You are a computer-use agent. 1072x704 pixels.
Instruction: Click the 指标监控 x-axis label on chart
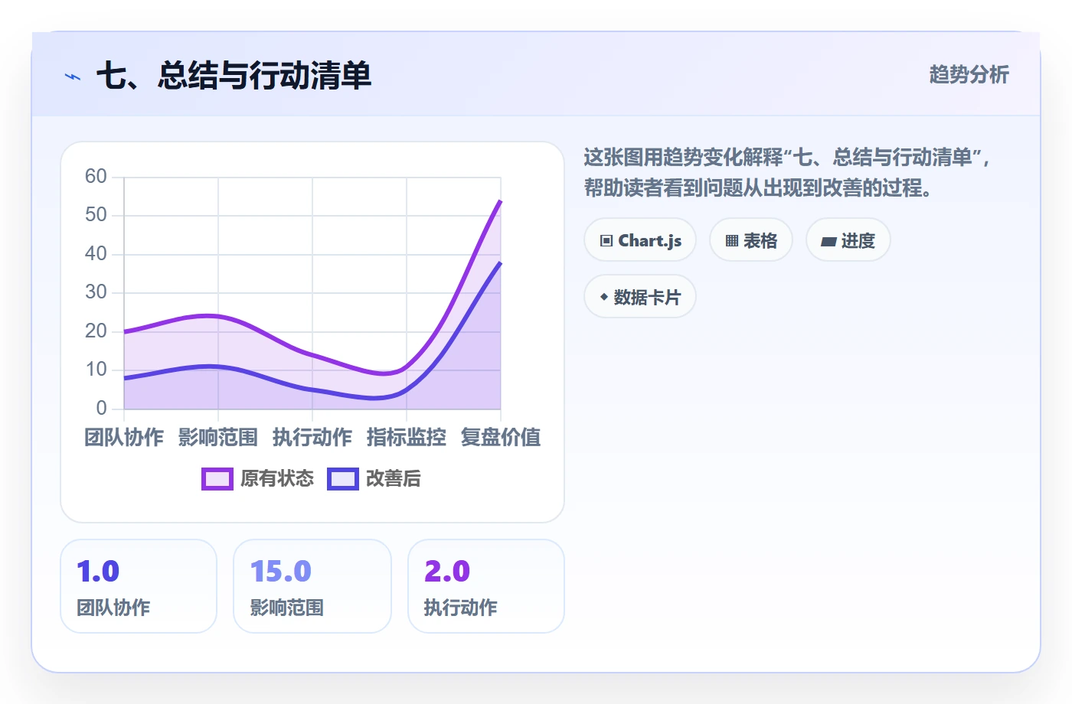[407, 437]
